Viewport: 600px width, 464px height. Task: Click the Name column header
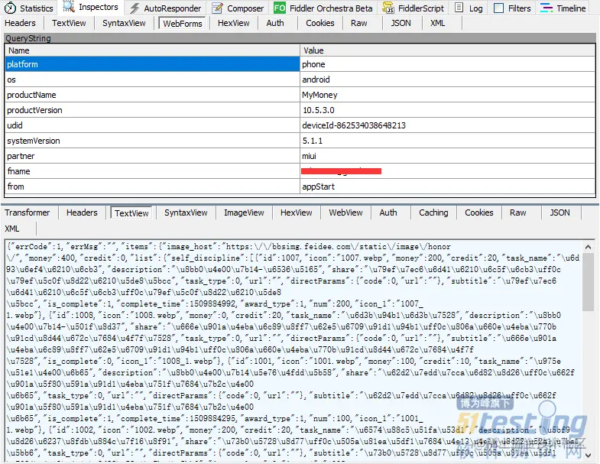[152, 50]
